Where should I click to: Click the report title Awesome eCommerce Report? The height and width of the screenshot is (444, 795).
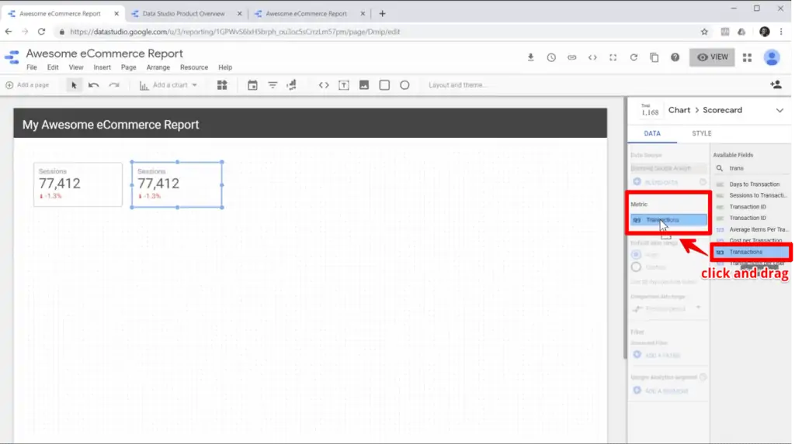tap(105, 53)
